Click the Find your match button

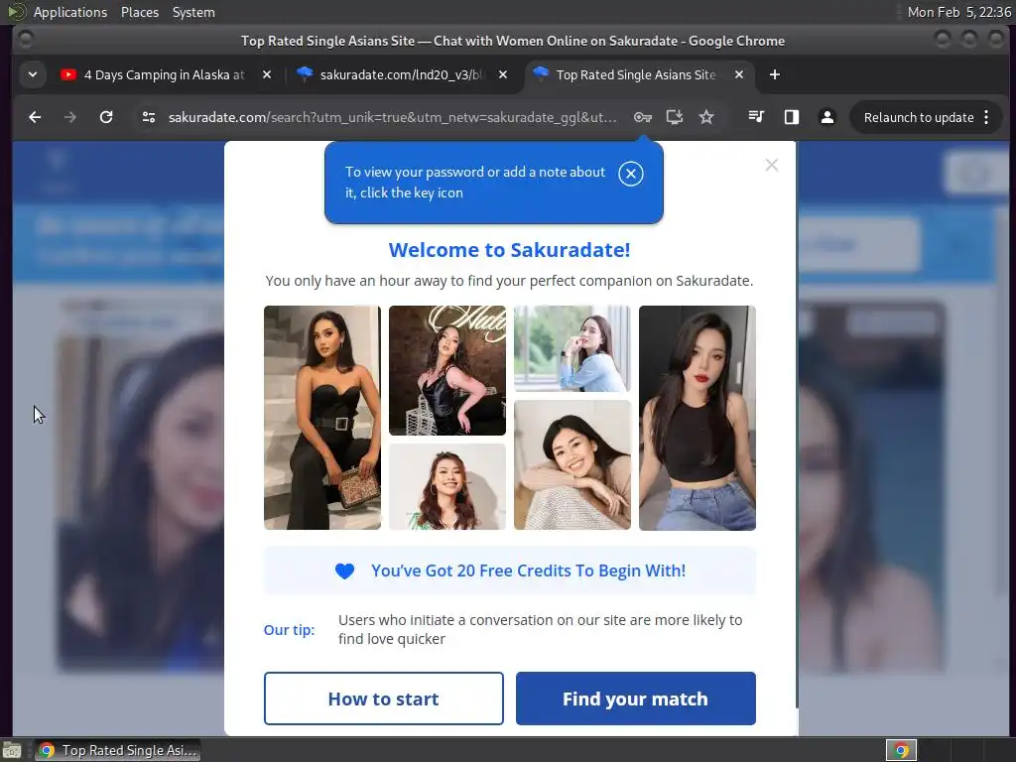point(636,698)
